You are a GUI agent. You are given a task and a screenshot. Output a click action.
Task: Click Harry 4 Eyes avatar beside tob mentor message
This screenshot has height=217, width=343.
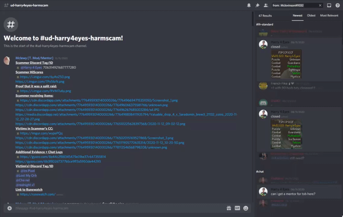263,191
